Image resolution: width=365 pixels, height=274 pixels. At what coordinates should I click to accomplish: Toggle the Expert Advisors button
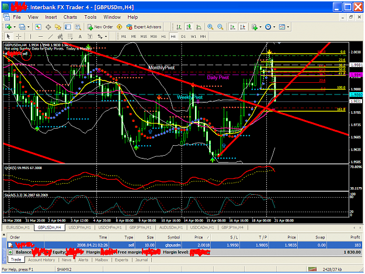[x=144, y=27]
